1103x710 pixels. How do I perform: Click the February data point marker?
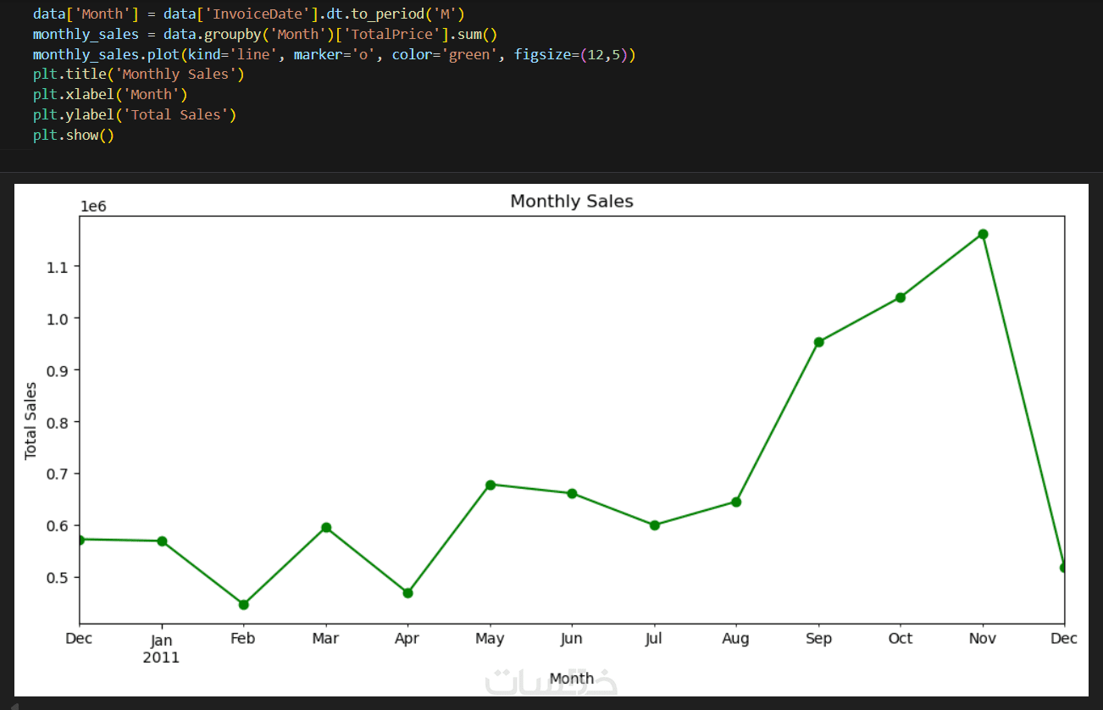tap(243, 604)
